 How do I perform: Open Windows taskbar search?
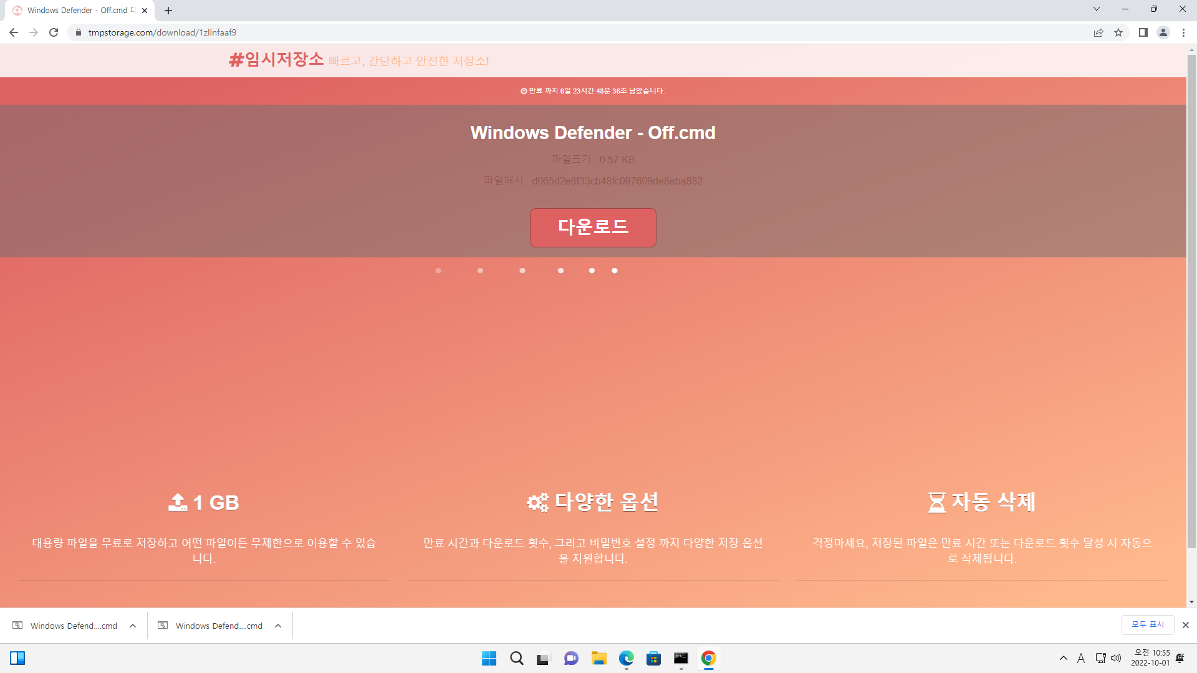517,658
